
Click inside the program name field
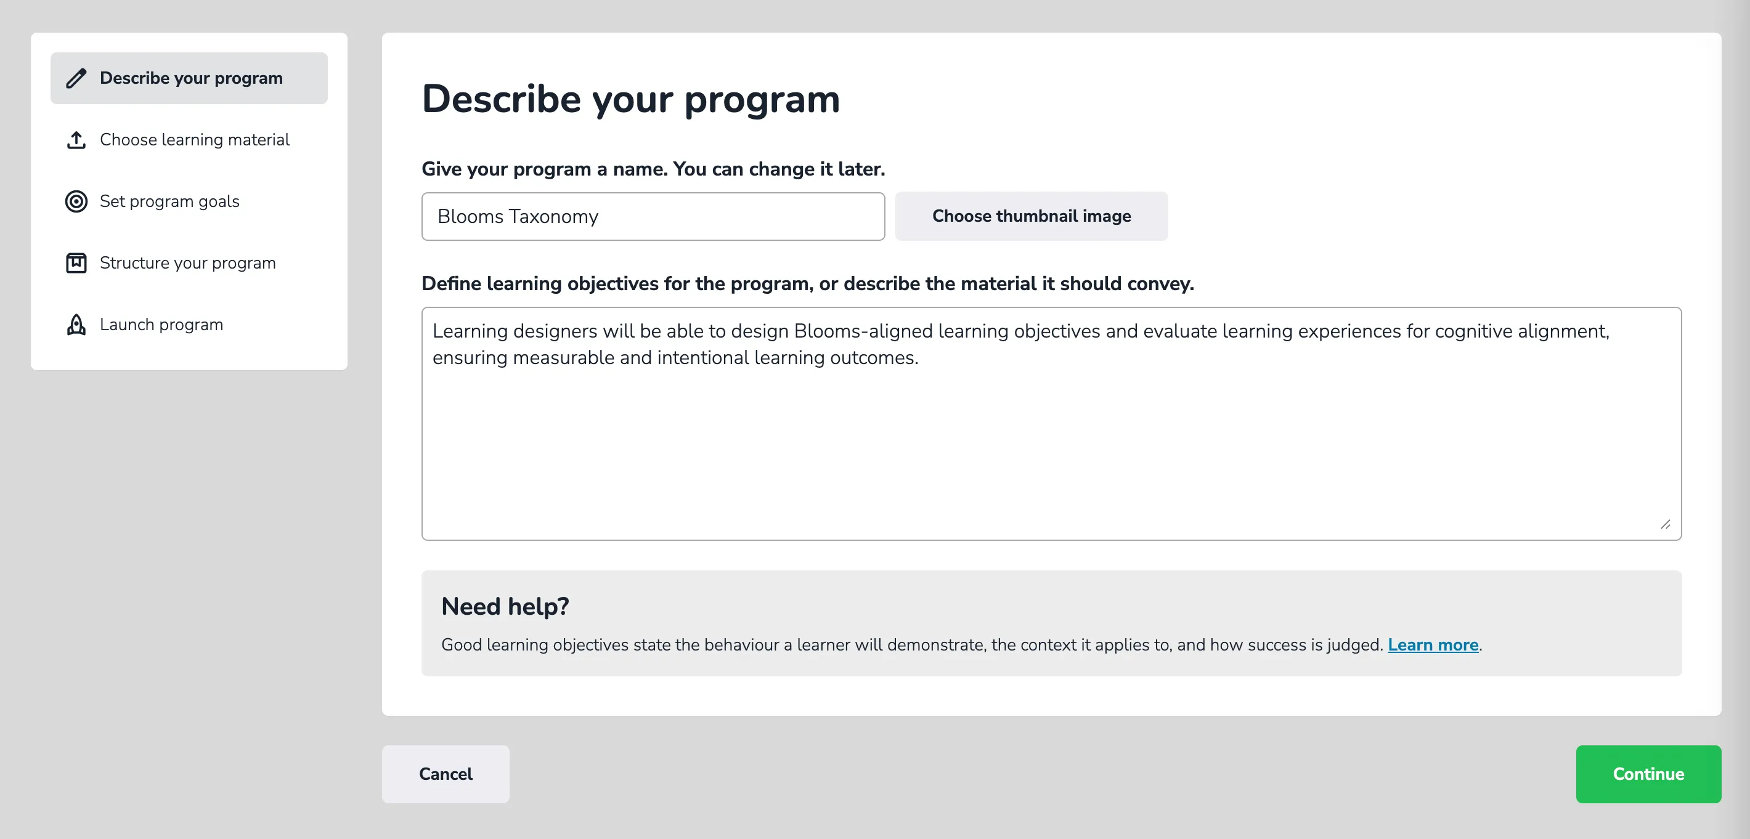click(652, 216)
